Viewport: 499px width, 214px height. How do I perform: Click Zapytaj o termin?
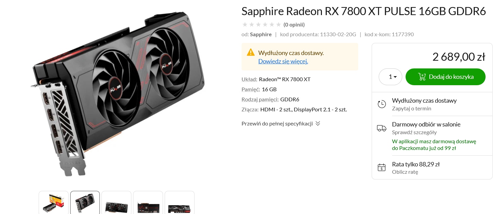click(x=412, y=109)
